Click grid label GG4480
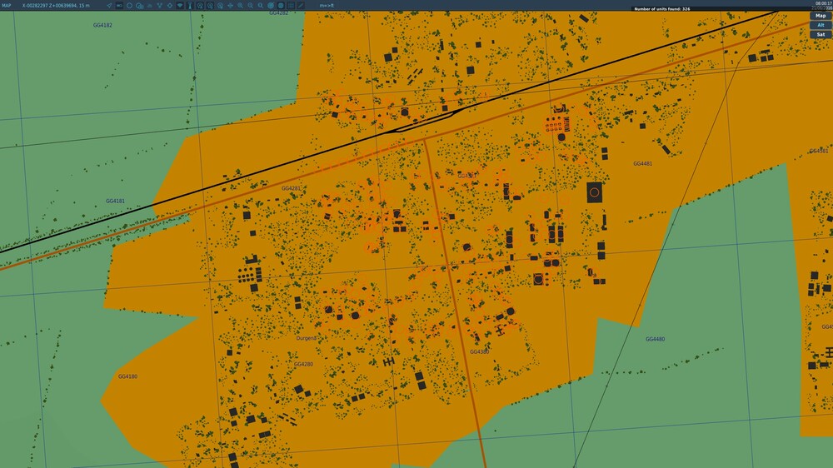 [x=655, y=339]
